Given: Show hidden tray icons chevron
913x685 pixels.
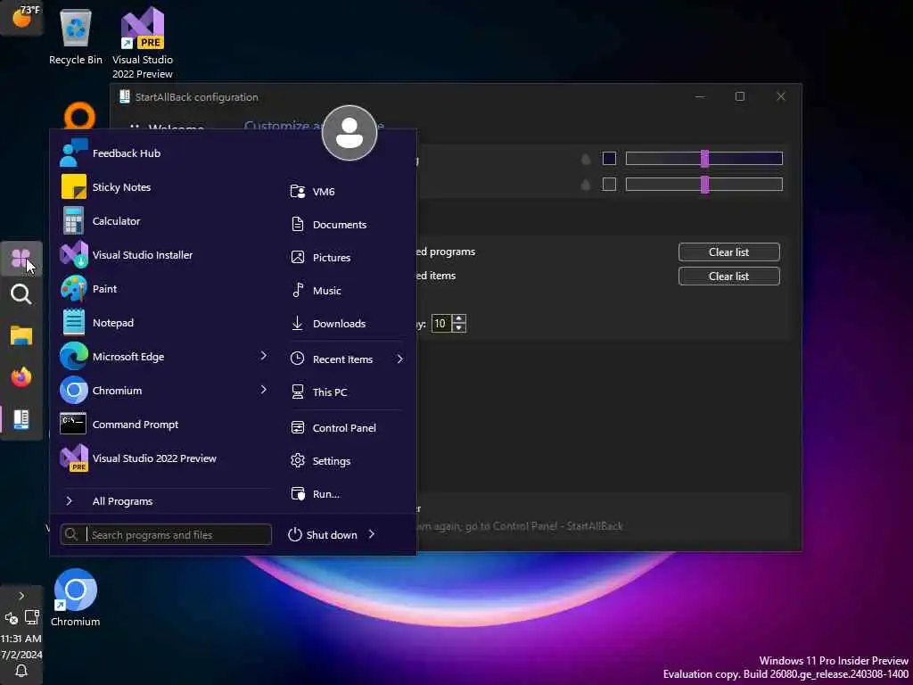Looking at the screenshot, I should point(21,596).
